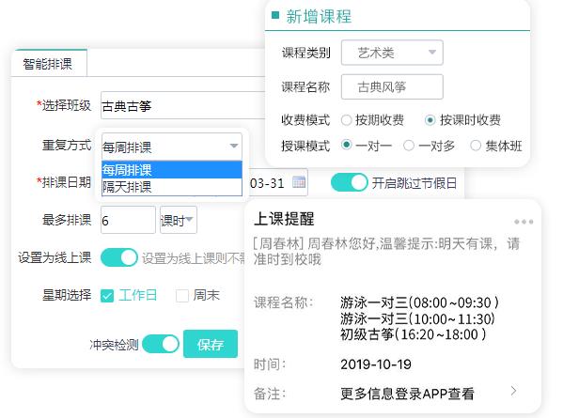This screenshot has width=563, height=418.
Task: Click the 最多排课 number field showing 6
Action: pyautogui.click(x=128, y=220)
